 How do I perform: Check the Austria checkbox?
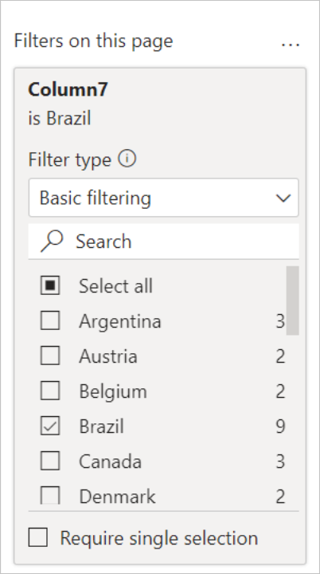click(x=50, y=356)
